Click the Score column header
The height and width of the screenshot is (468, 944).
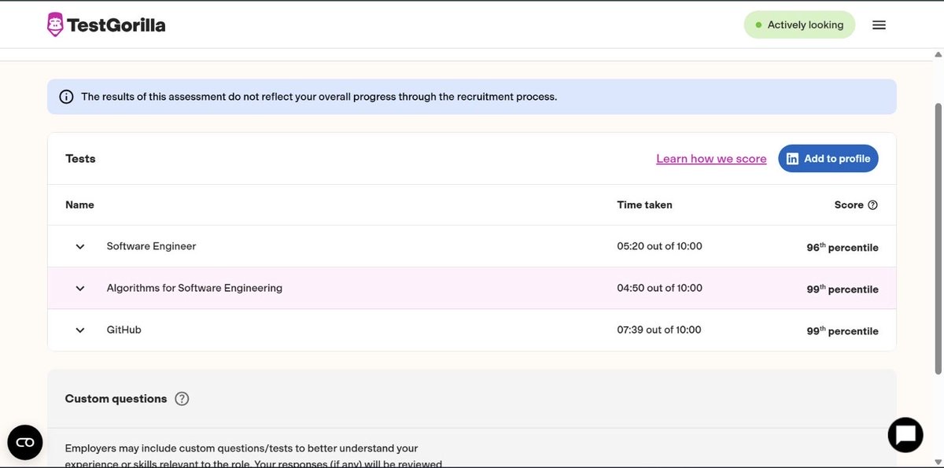coord(849,205)
